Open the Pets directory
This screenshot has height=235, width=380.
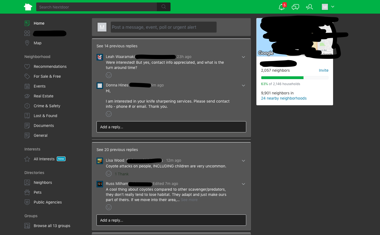38,192
